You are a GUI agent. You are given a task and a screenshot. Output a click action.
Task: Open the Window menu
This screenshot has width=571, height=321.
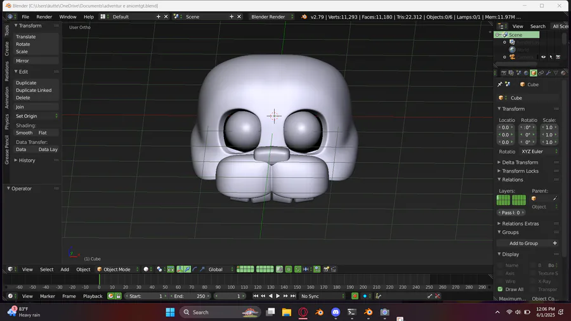point(68,16)
